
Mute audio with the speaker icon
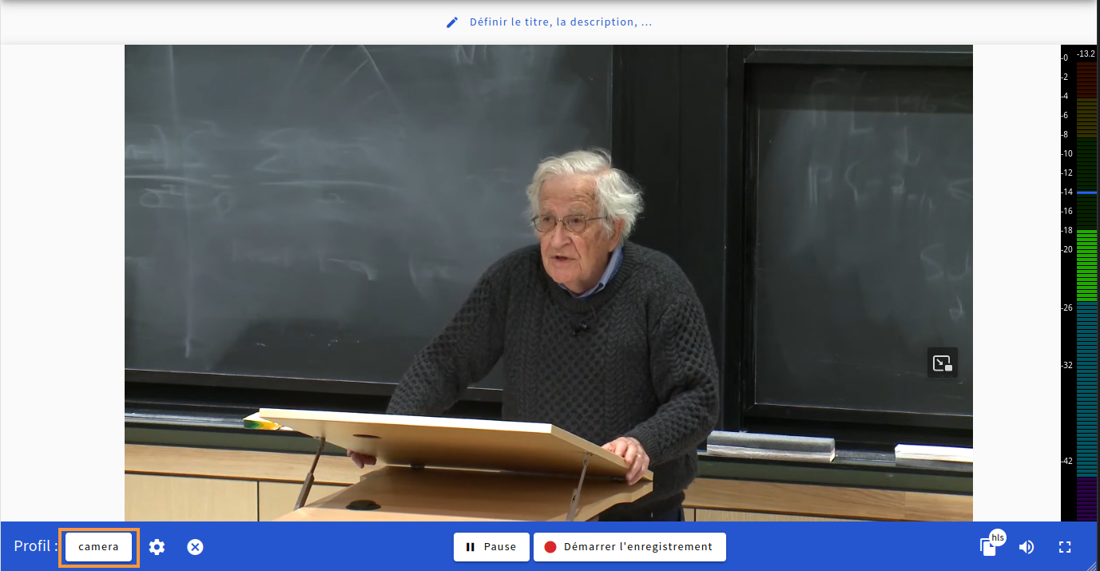coord(1027,547)
